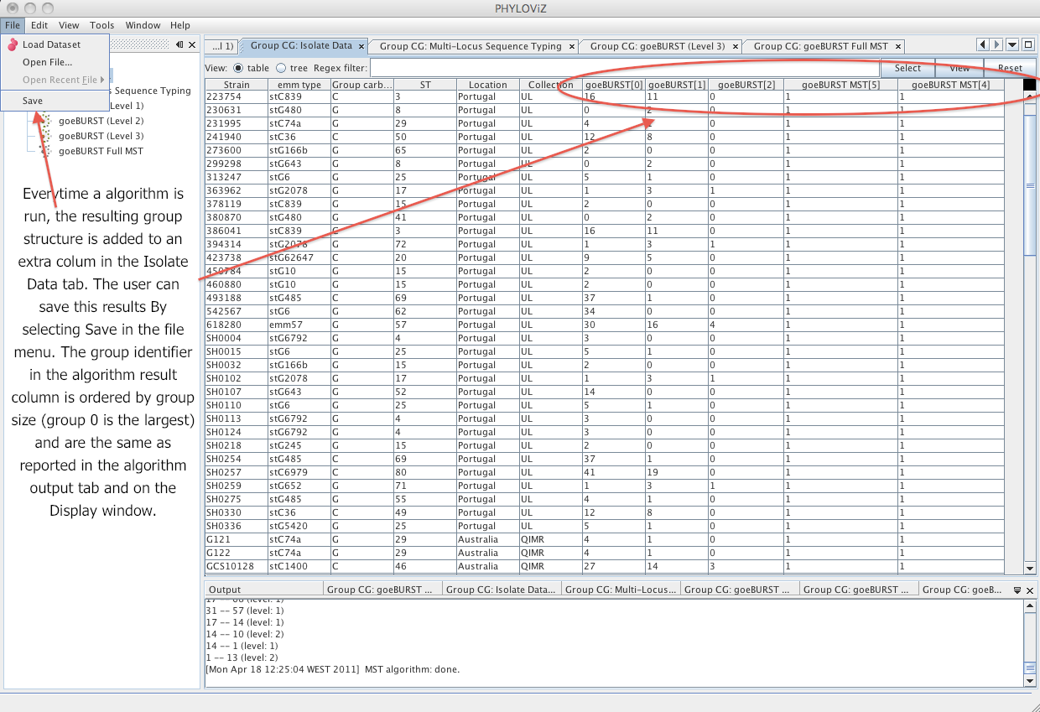
Task: Click the goeBURST (Level 3) tree node icon
Action: (45, 136)
